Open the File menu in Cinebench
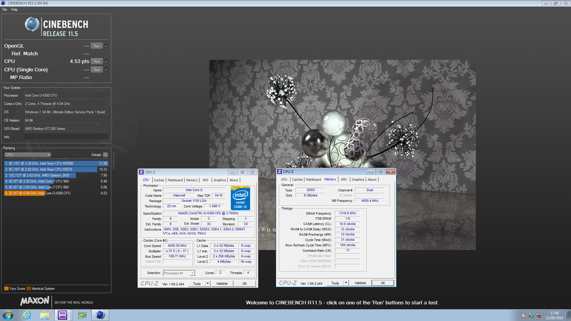Screen dimensions: 571x321 (x=4, y=10)
